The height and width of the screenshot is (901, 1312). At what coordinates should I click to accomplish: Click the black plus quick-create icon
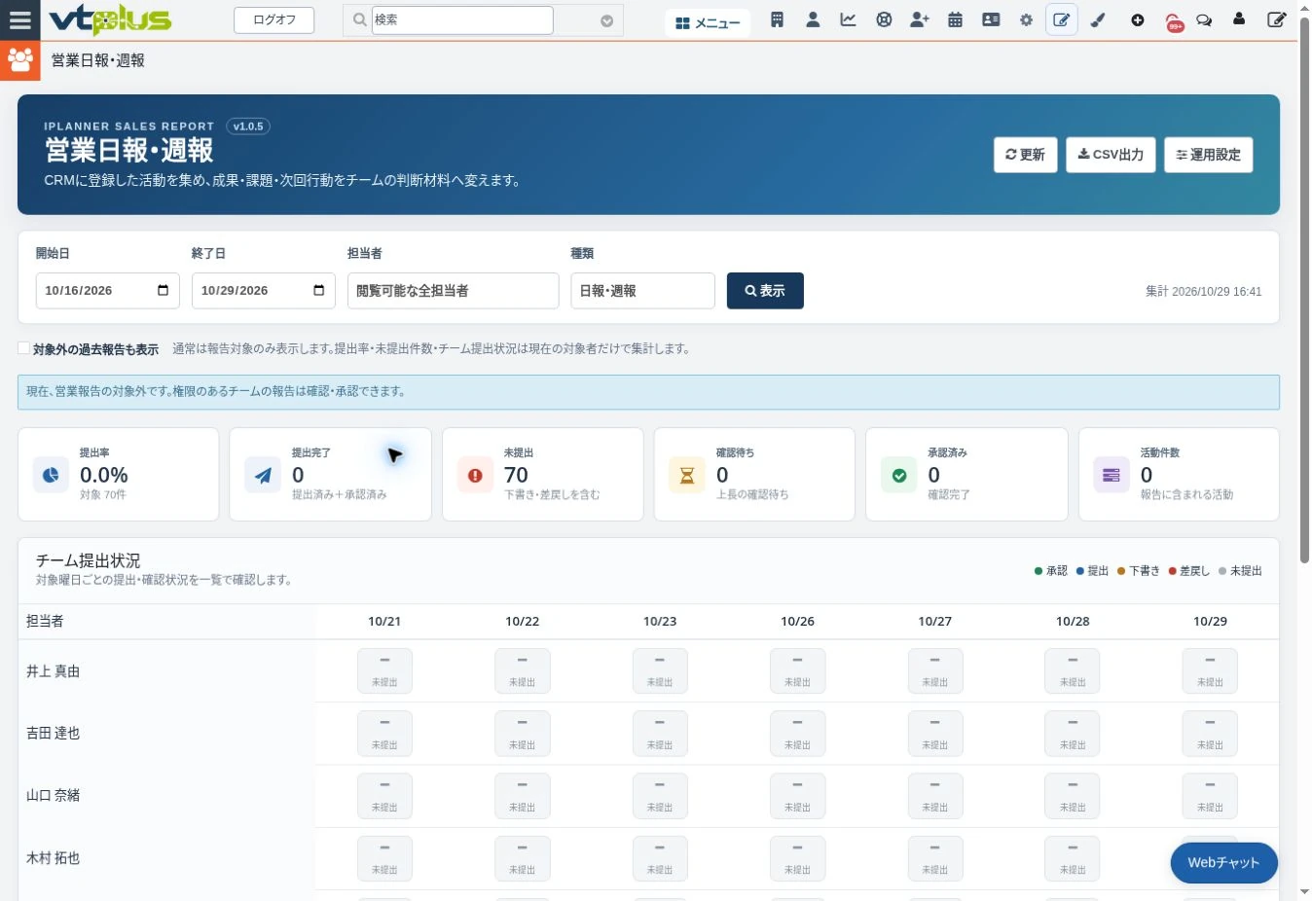click(1138, 19)
